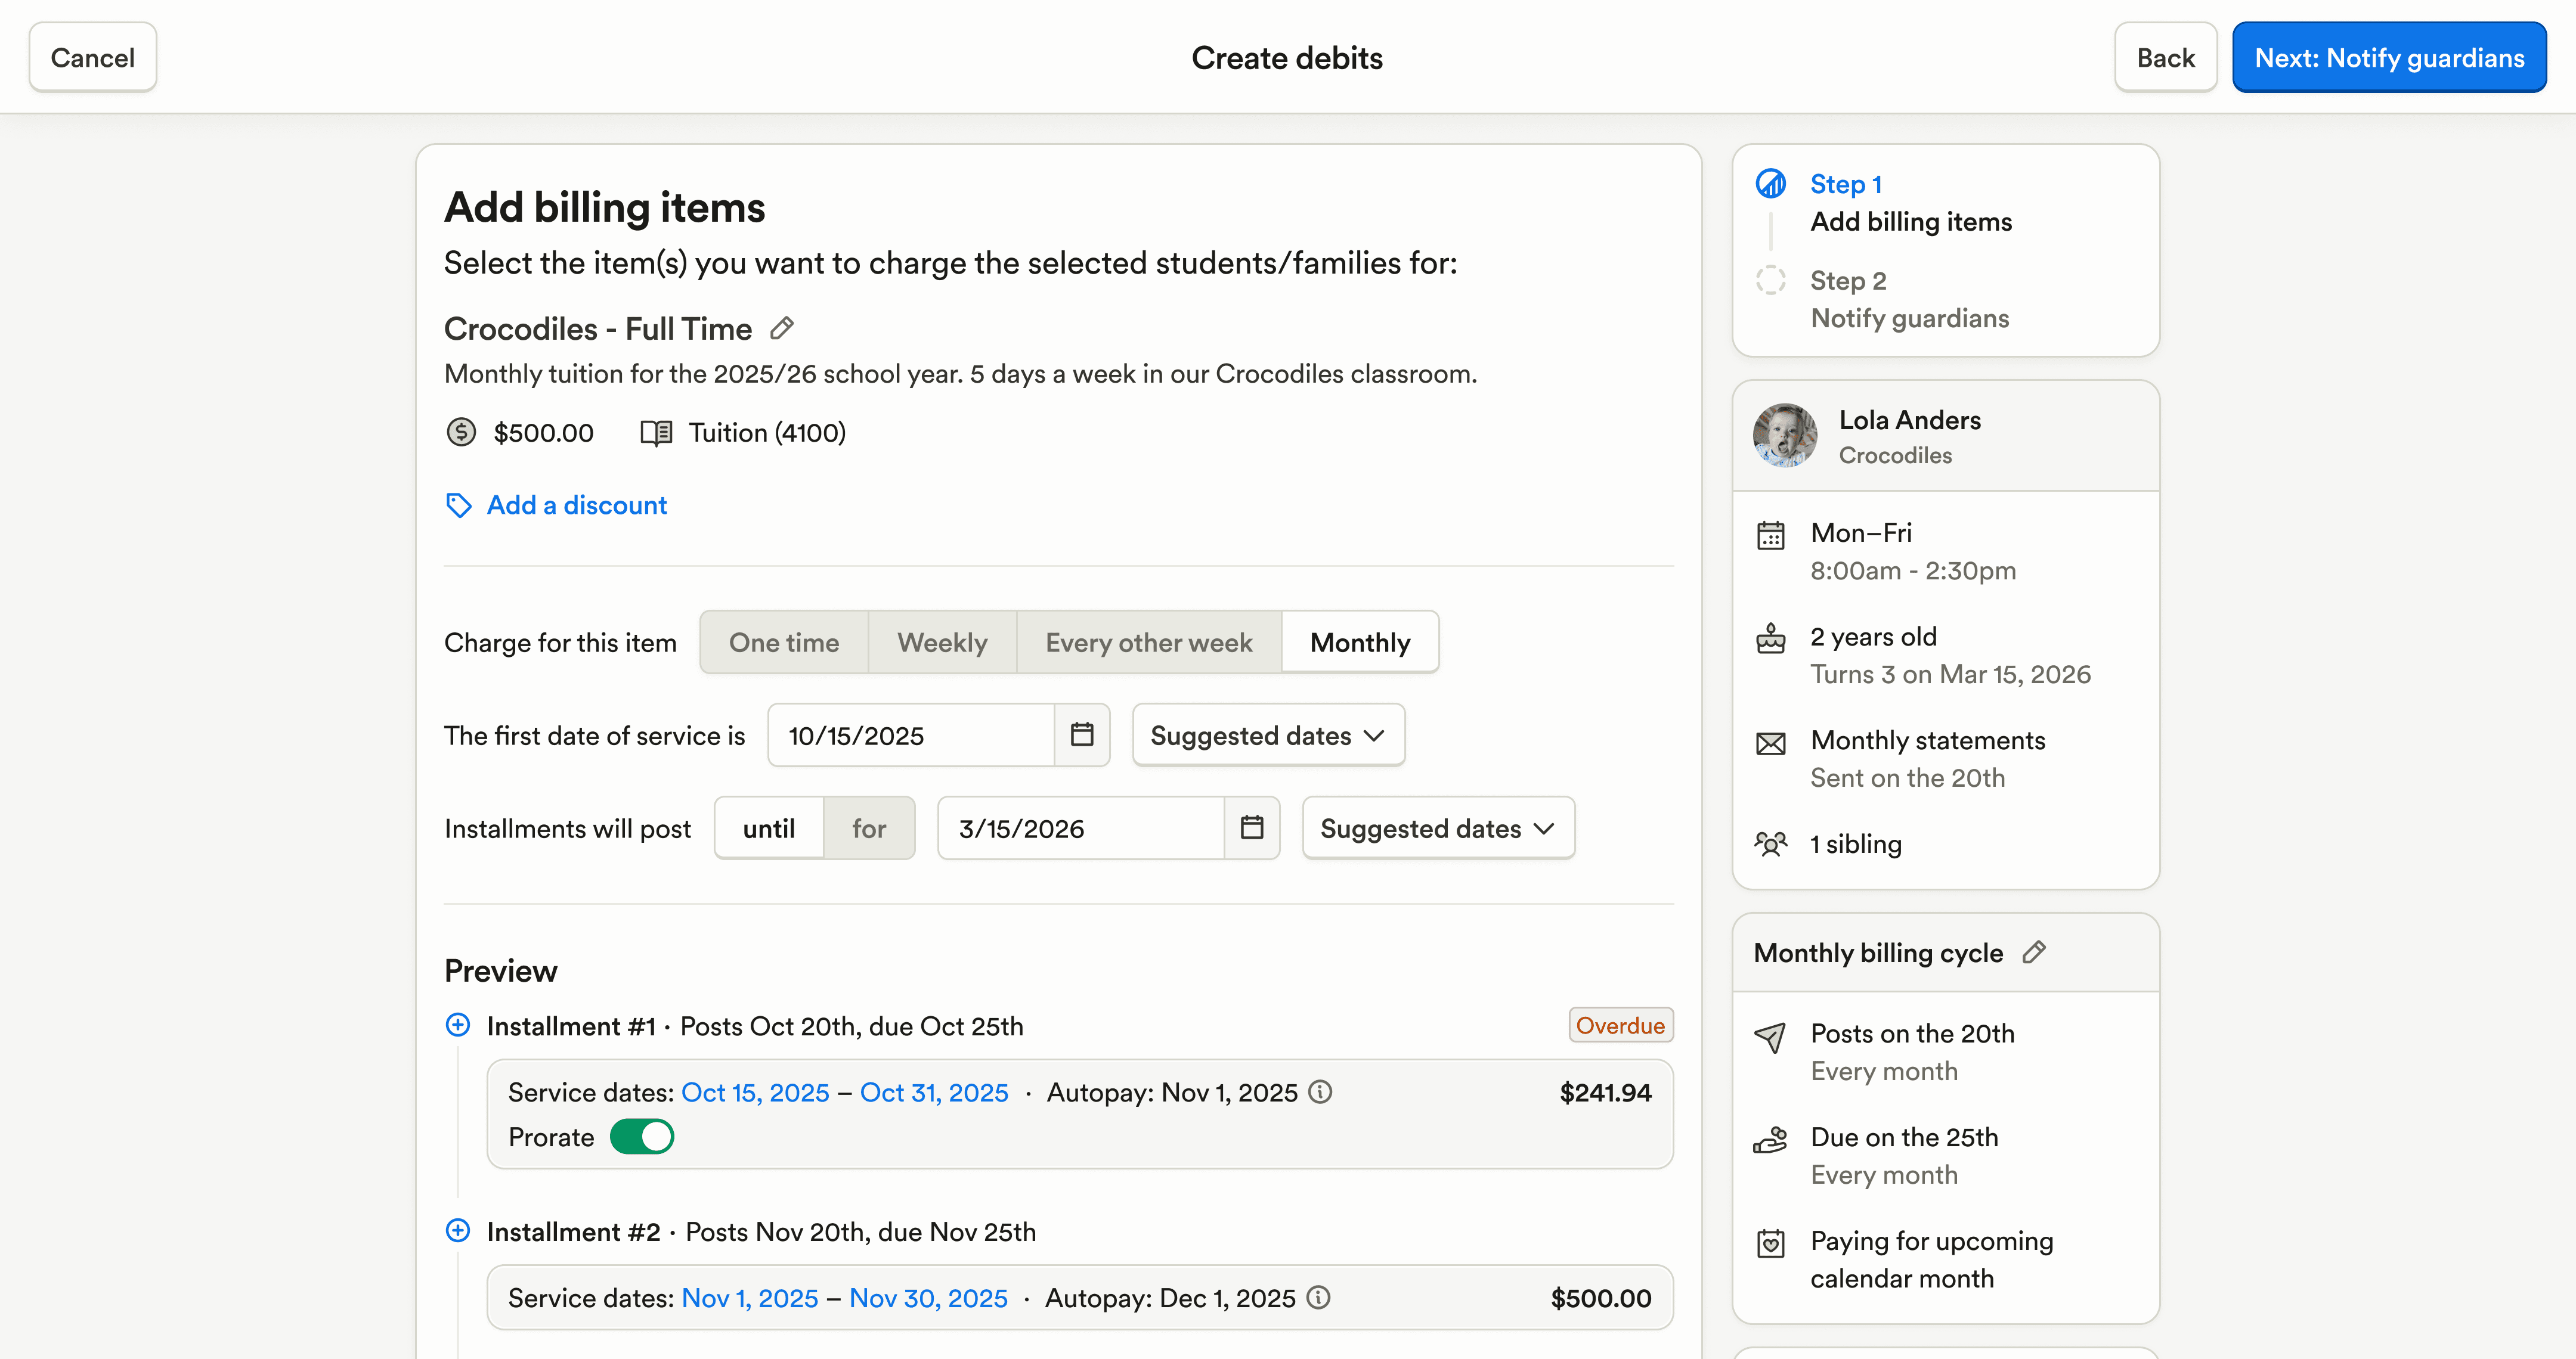Turn off the Prorate toggle
2576x1359 pixels.
point(642,1137)
